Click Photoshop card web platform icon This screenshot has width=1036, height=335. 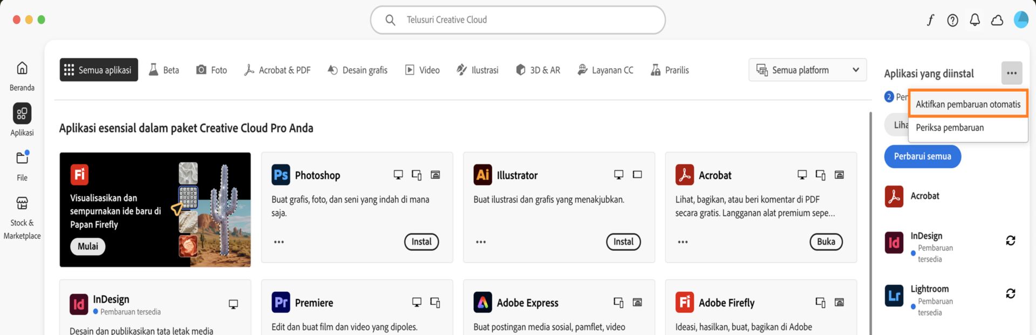point(435,175)
